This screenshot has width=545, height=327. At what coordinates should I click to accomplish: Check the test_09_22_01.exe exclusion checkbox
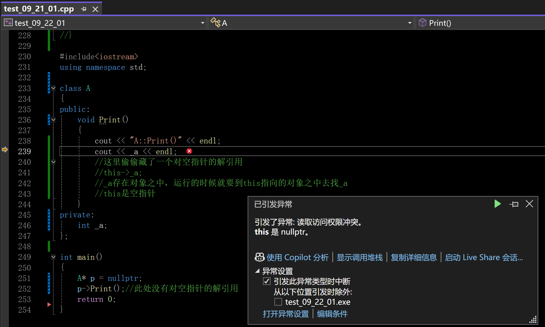[278, 302]
